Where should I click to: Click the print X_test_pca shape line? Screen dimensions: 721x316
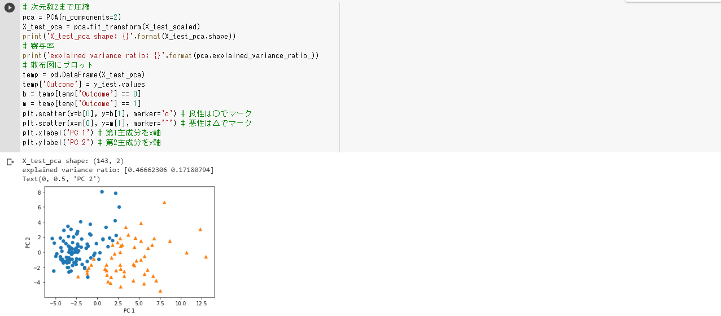click(129, 36)
